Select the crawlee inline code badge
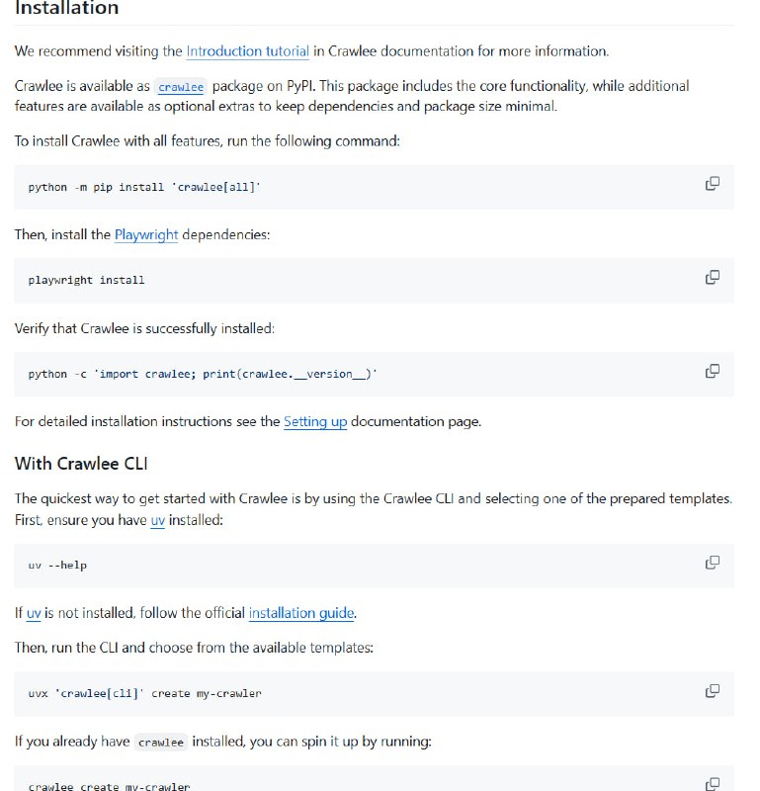760x791 pixels. click(x=180, y=87)
